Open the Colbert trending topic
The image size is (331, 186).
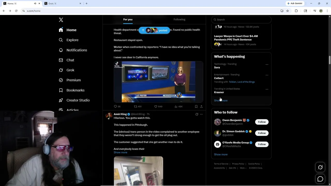click(x=219, y=78)
